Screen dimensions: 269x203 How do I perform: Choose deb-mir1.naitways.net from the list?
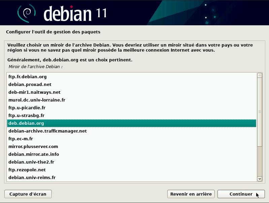pos(132,92)
